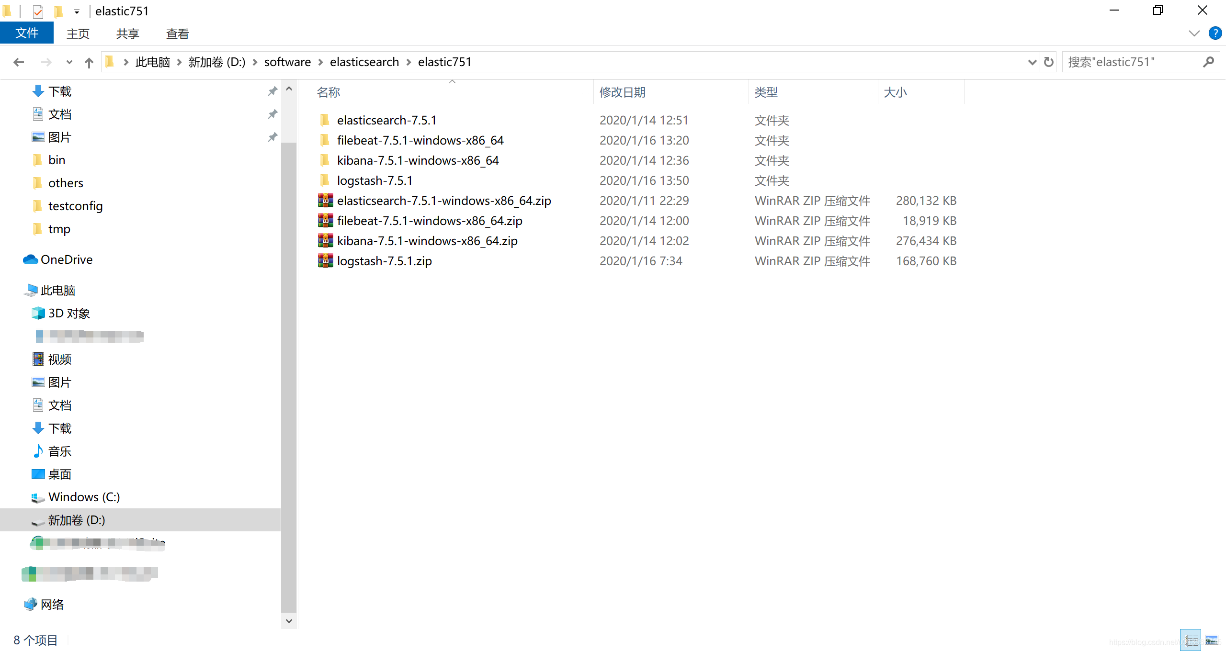Click the Back navigation arrow
Viewport: 1226px width, 651px height.
19,62
